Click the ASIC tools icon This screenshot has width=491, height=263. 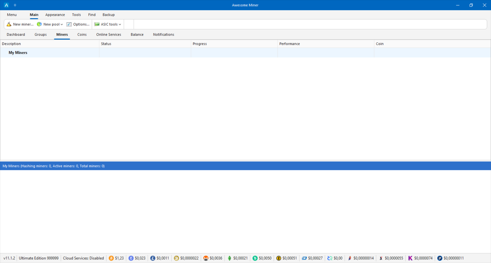(97, 24)
